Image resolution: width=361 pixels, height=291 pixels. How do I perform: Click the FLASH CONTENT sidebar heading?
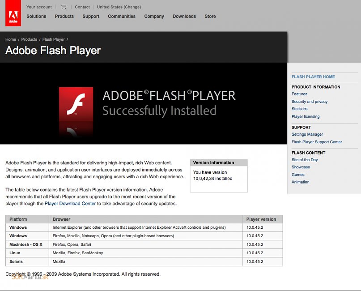pos(308,153)
